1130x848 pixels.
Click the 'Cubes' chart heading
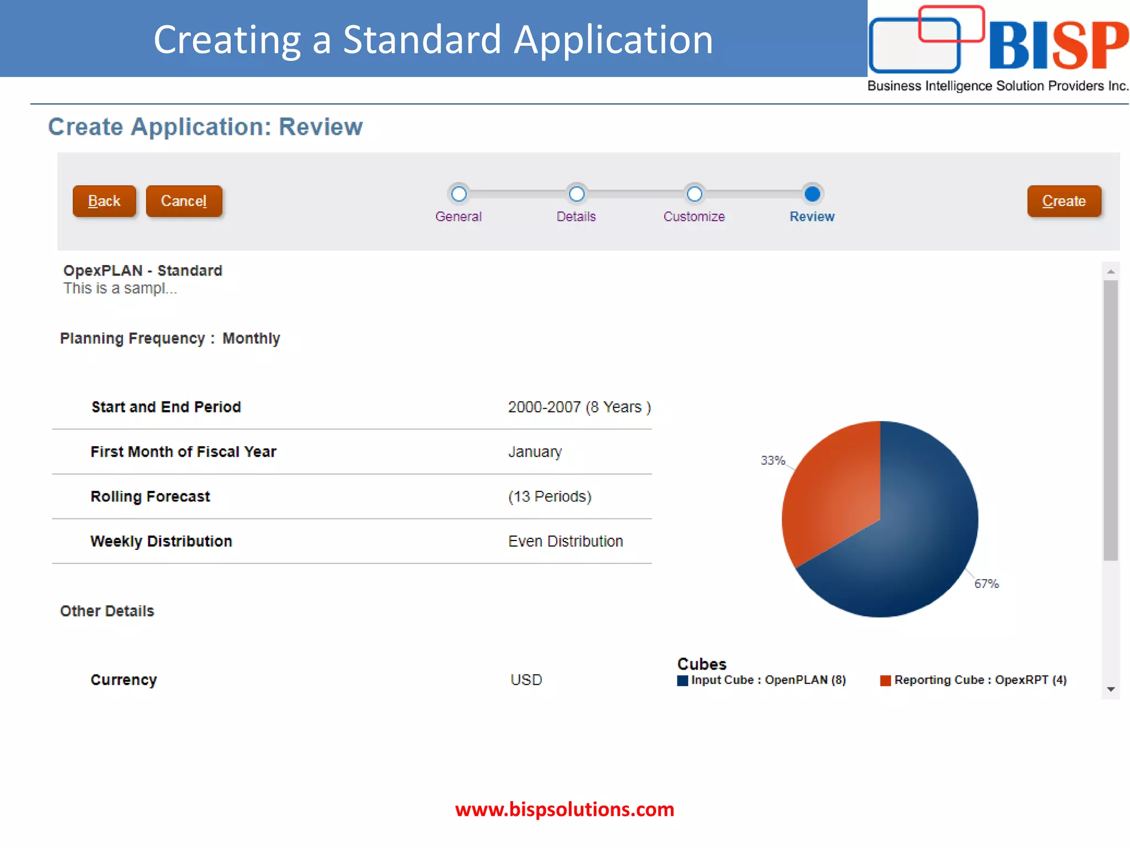(x=702, y=664)
